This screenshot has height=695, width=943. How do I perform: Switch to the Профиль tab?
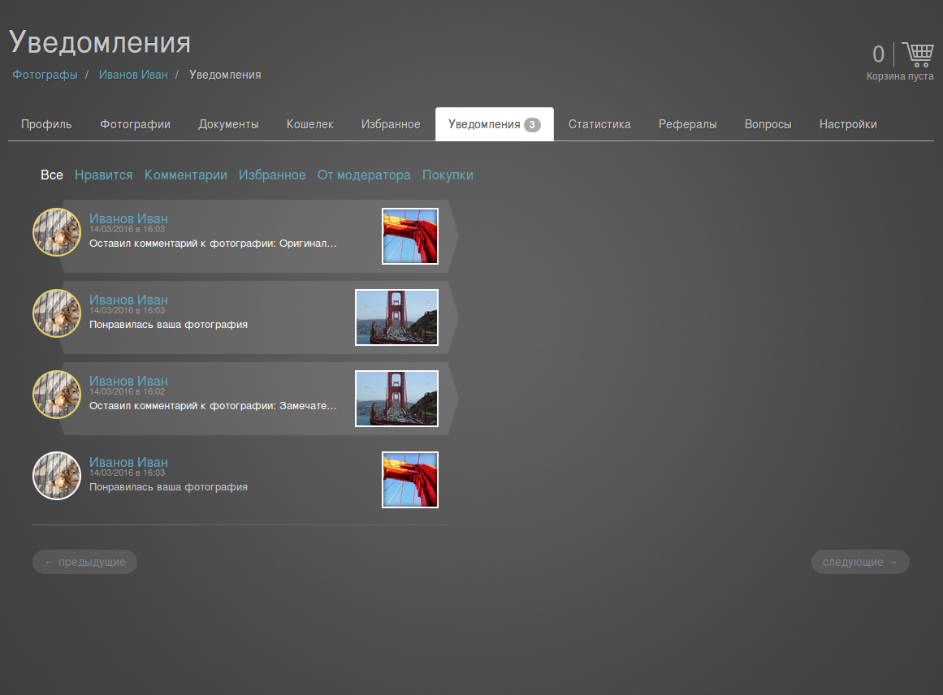tap(46, 124)
